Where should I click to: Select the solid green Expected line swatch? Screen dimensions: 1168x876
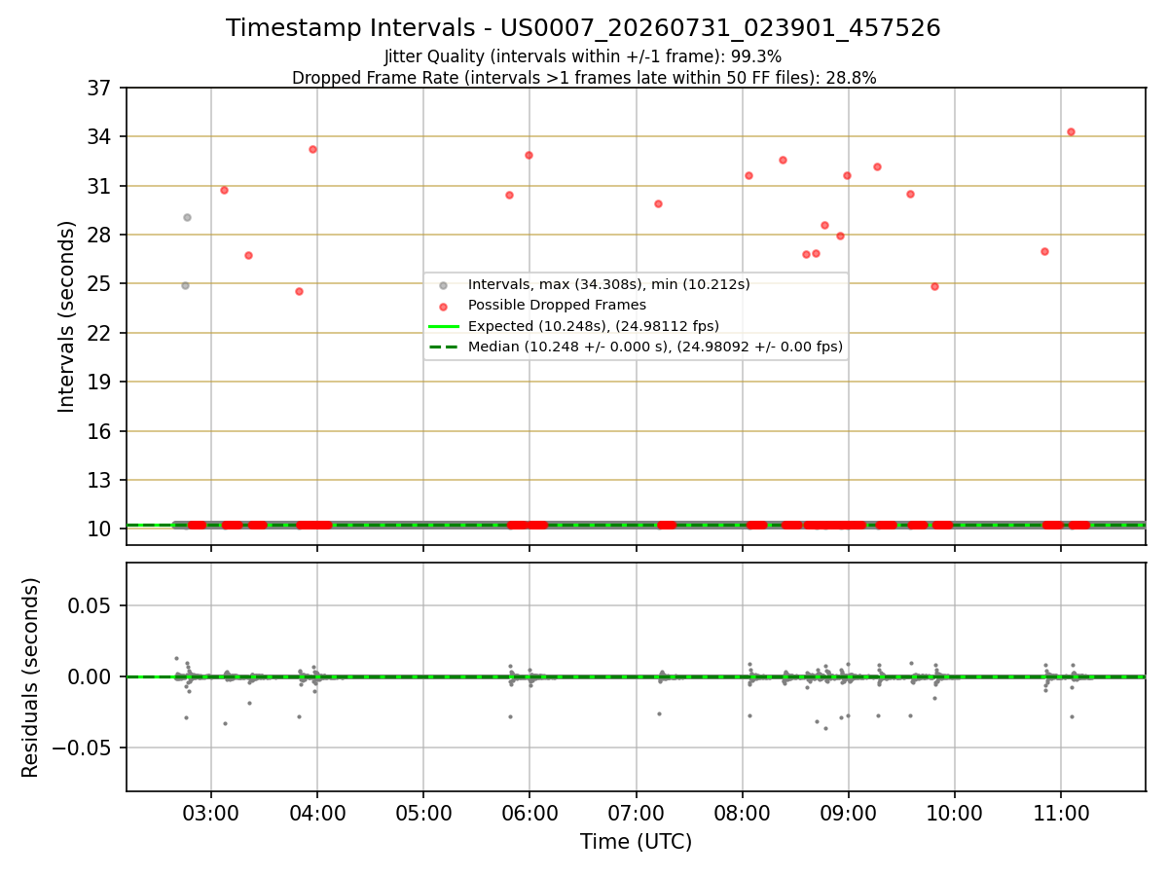pyautogui.click(x=444, y=326)
